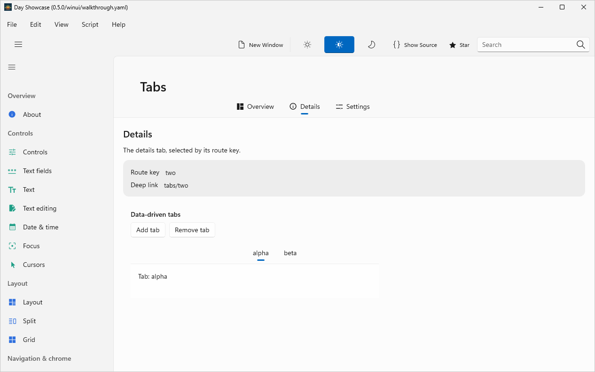The width and height of the screenshot is (595, 372).
Task: Open the Grid page in sidebar
Action: [x=57, y=340]
